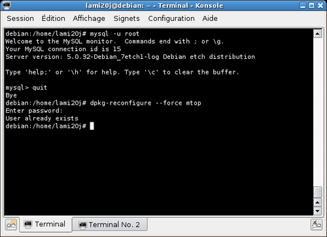327x237 pixels.
Task: Click the new session icon at bottom left
Action: click(x=11, y=225)
